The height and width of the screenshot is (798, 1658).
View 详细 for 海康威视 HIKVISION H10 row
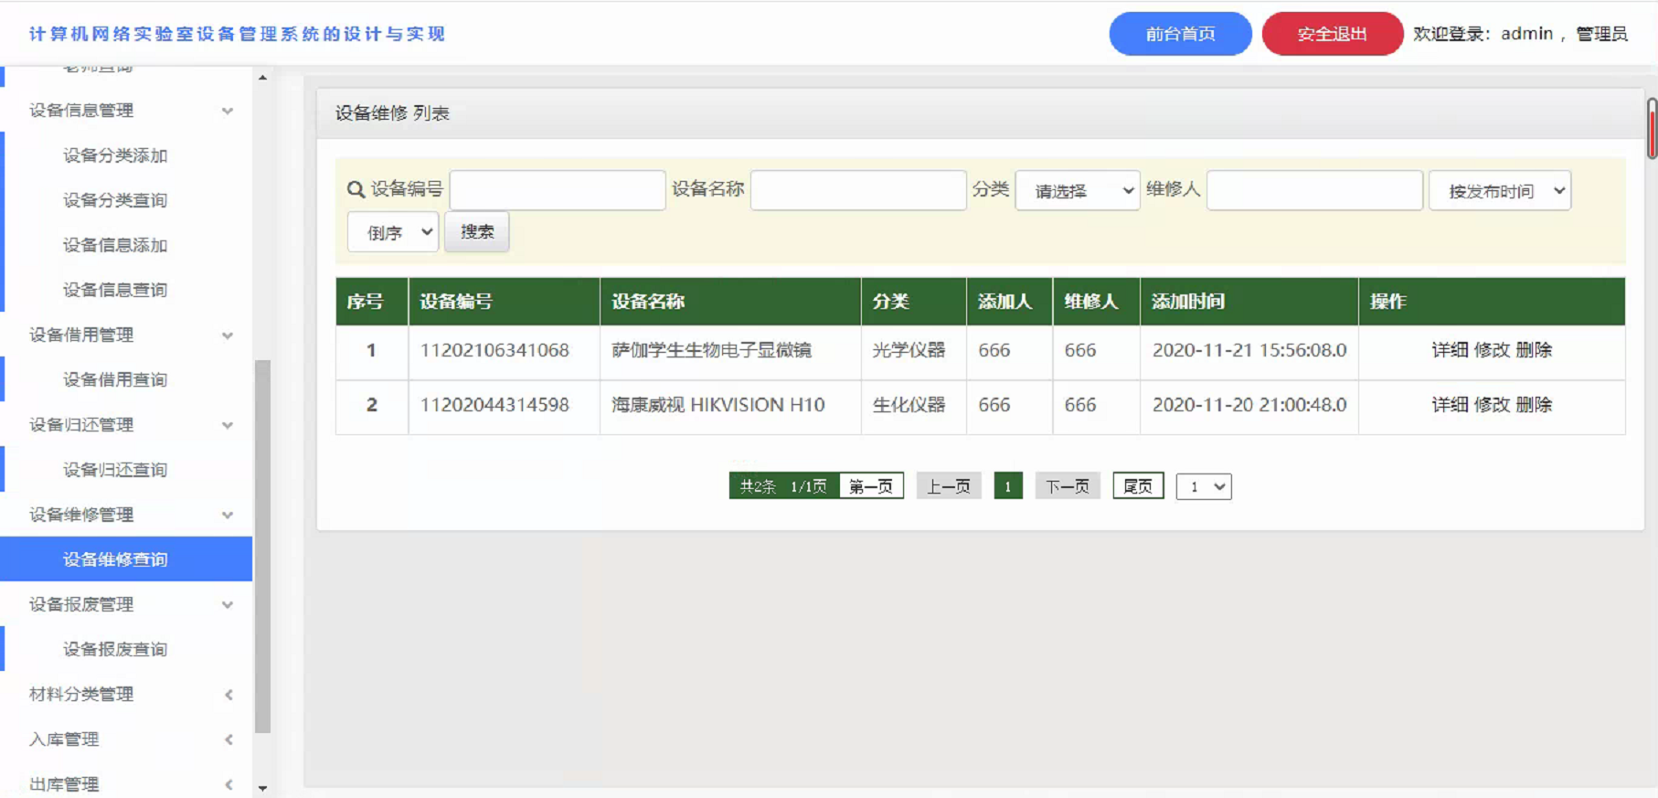click(x=1450, y=405)
